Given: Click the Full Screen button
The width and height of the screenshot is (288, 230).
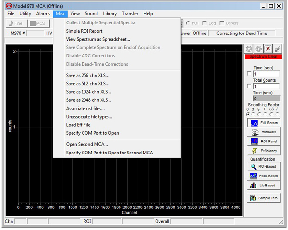Looking at the screenshot, I should tap(263, 123).
